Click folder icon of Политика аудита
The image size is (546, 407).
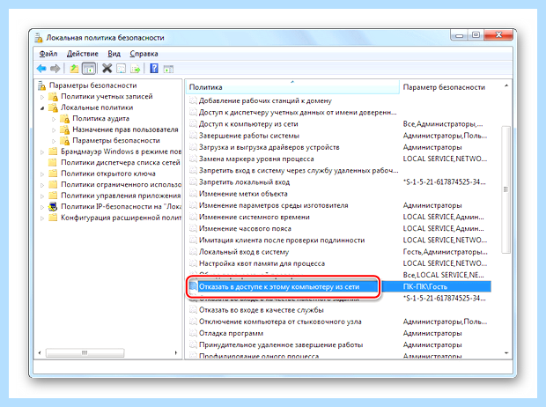(x=65, y=119)
